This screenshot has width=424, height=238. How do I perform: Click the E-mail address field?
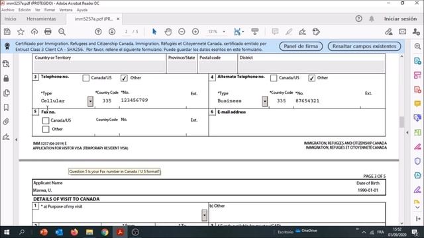[x=297, y=126]
